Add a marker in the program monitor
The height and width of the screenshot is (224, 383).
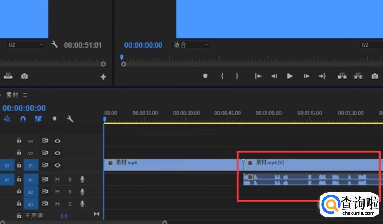coord(205,76)
